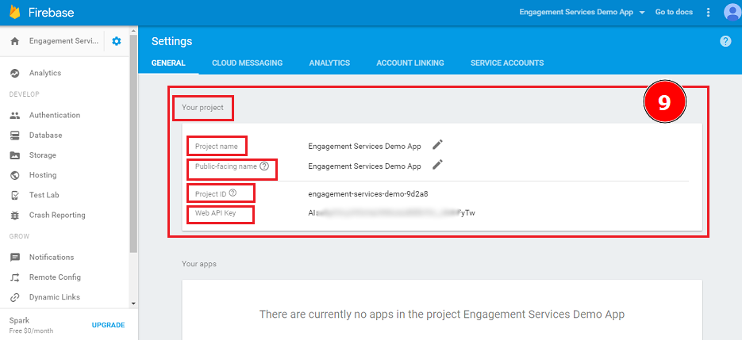Click the Project name value text

coord(364,146)
